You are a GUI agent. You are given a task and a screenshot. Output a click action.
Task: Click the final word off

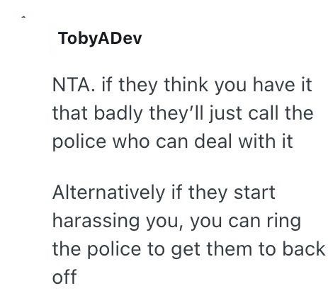[64, 277]
